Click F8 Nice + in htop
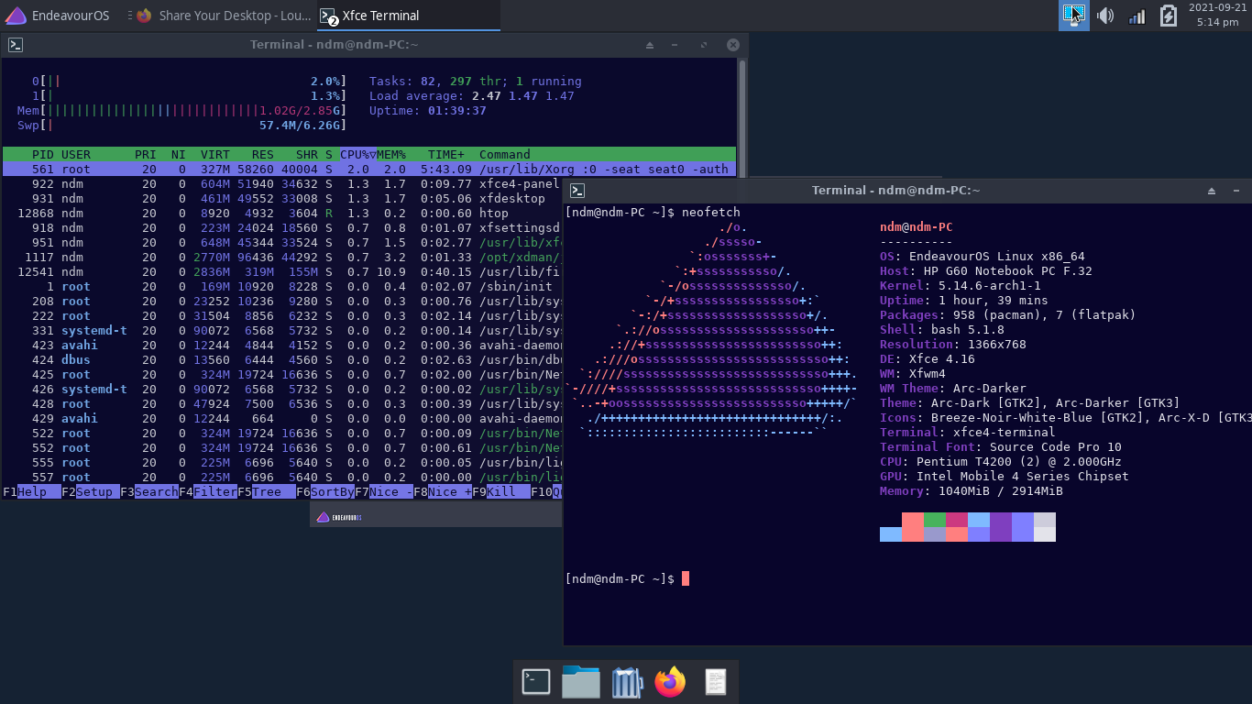 [x=443, y=491]
